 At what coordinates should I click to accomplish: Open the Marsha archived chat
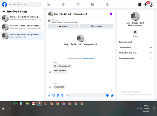(x=22, y=18)
